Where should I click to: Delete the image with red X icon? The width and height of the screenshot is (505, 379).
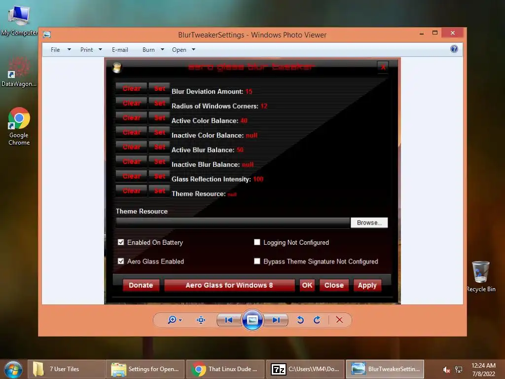(x=339, y=320)
